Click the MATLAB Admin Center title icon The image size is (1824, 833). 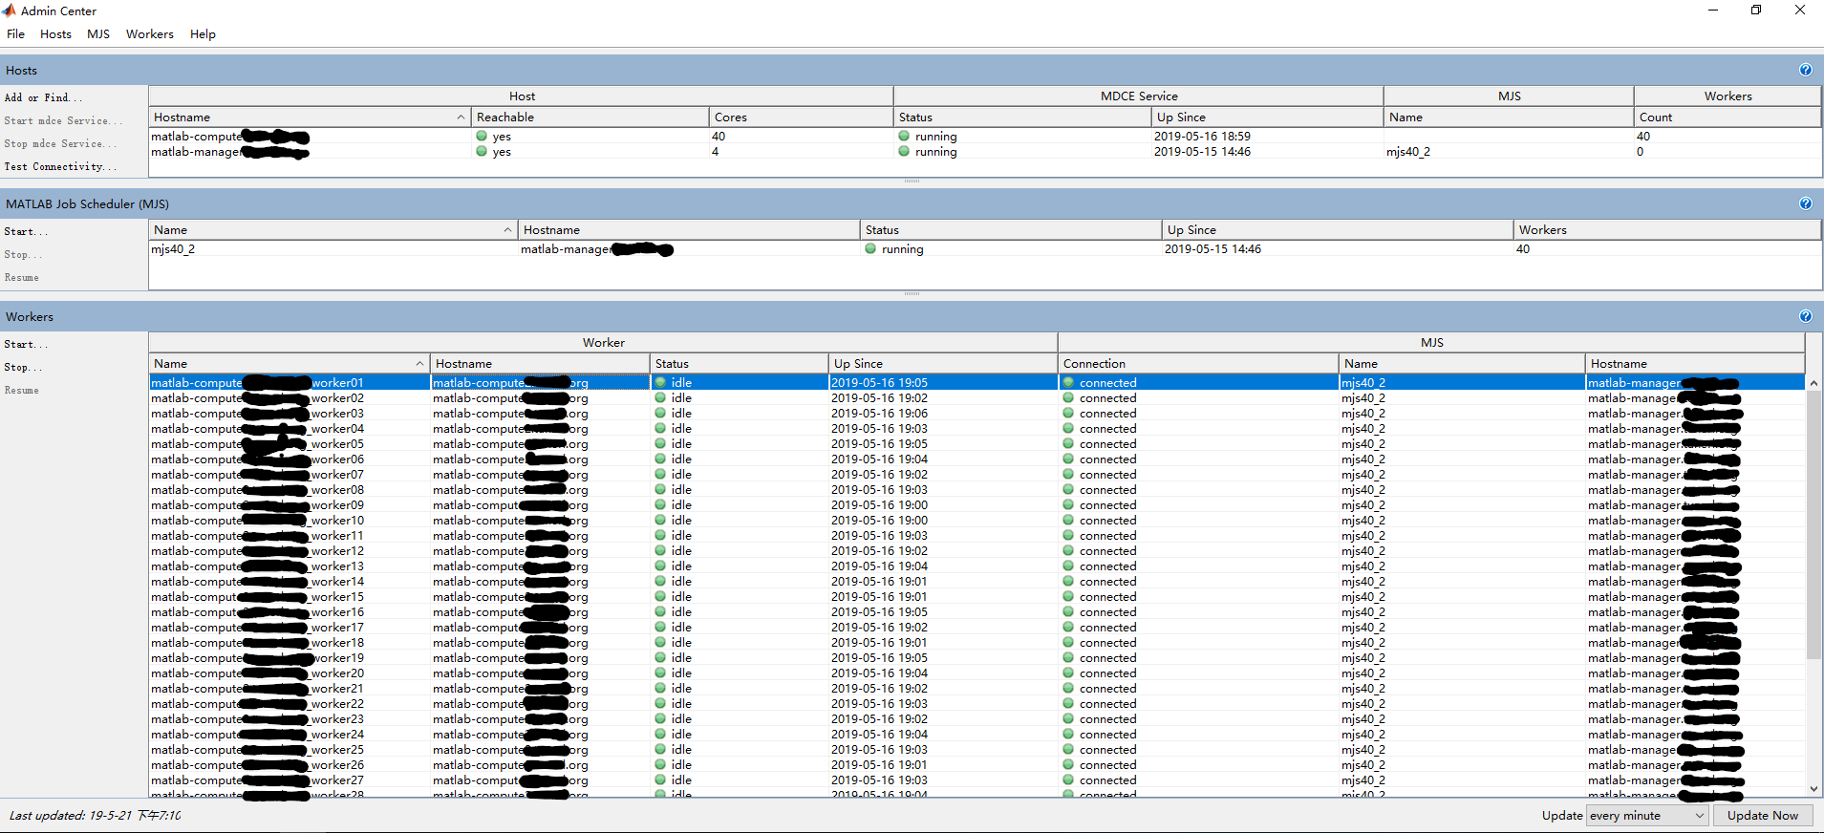click(x=9, y=11)
